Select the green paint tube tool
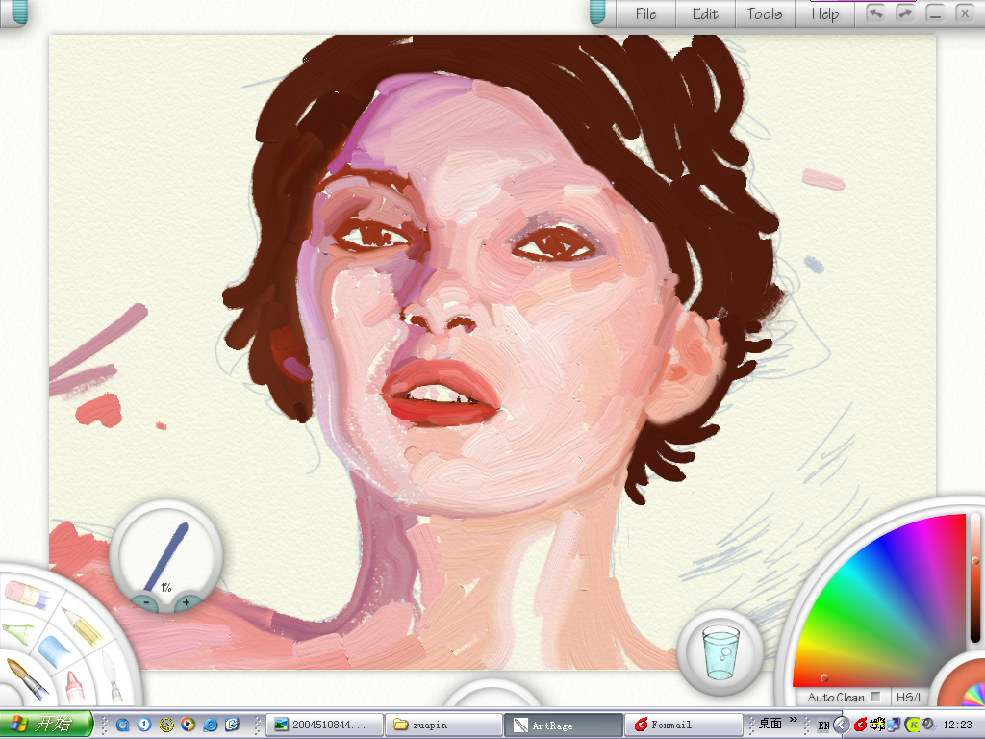 click(17, 632)
